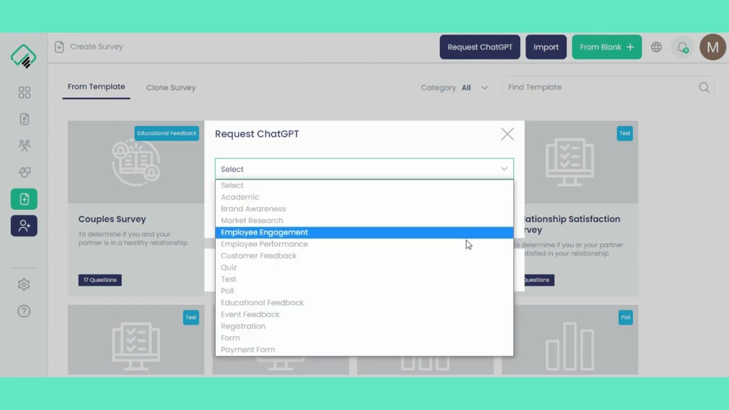Open the notifications bell icon
The width and height of the screenshot is (729, 410).
pyautogui.click(x=683, y=47)
